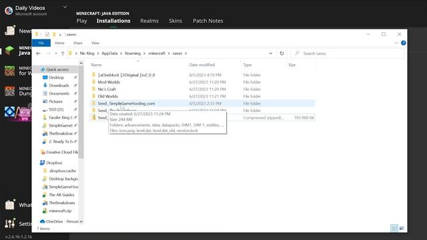The width and height of the screenshot is (427, 240).
Task: Open the File ribbon tab
Action: (41, 43)
